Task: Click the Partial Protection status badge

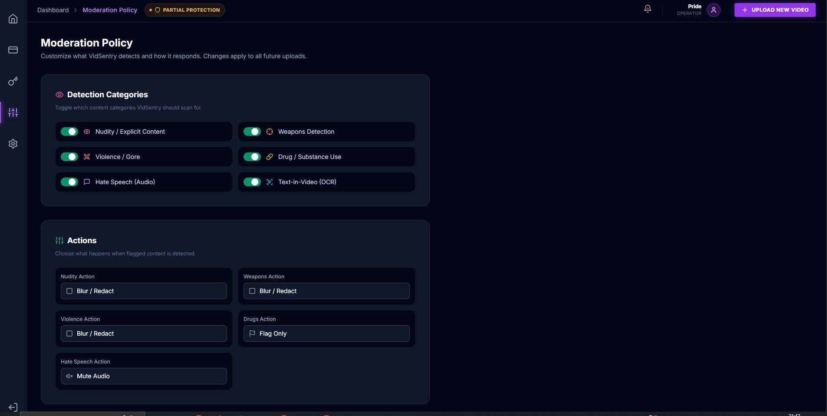Action: coord(185,10)
